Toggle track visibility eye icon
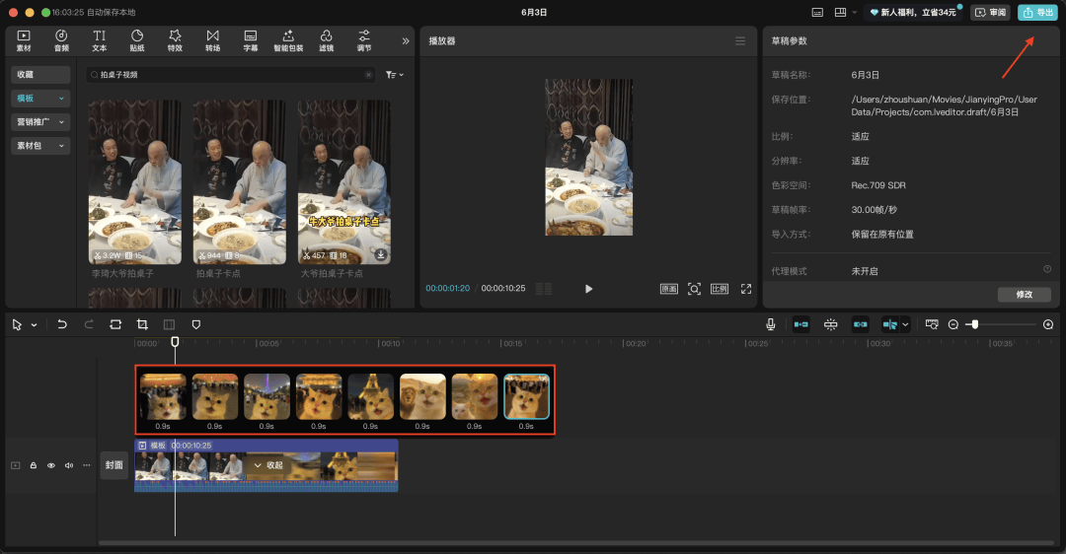 coord(51,465)
